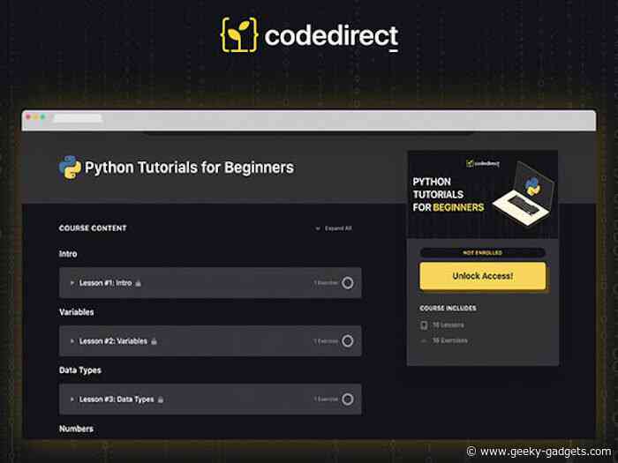The width and height of the screenshot is (618, 463).
Task: Expand all course content sections
Action: click(334, 228)
